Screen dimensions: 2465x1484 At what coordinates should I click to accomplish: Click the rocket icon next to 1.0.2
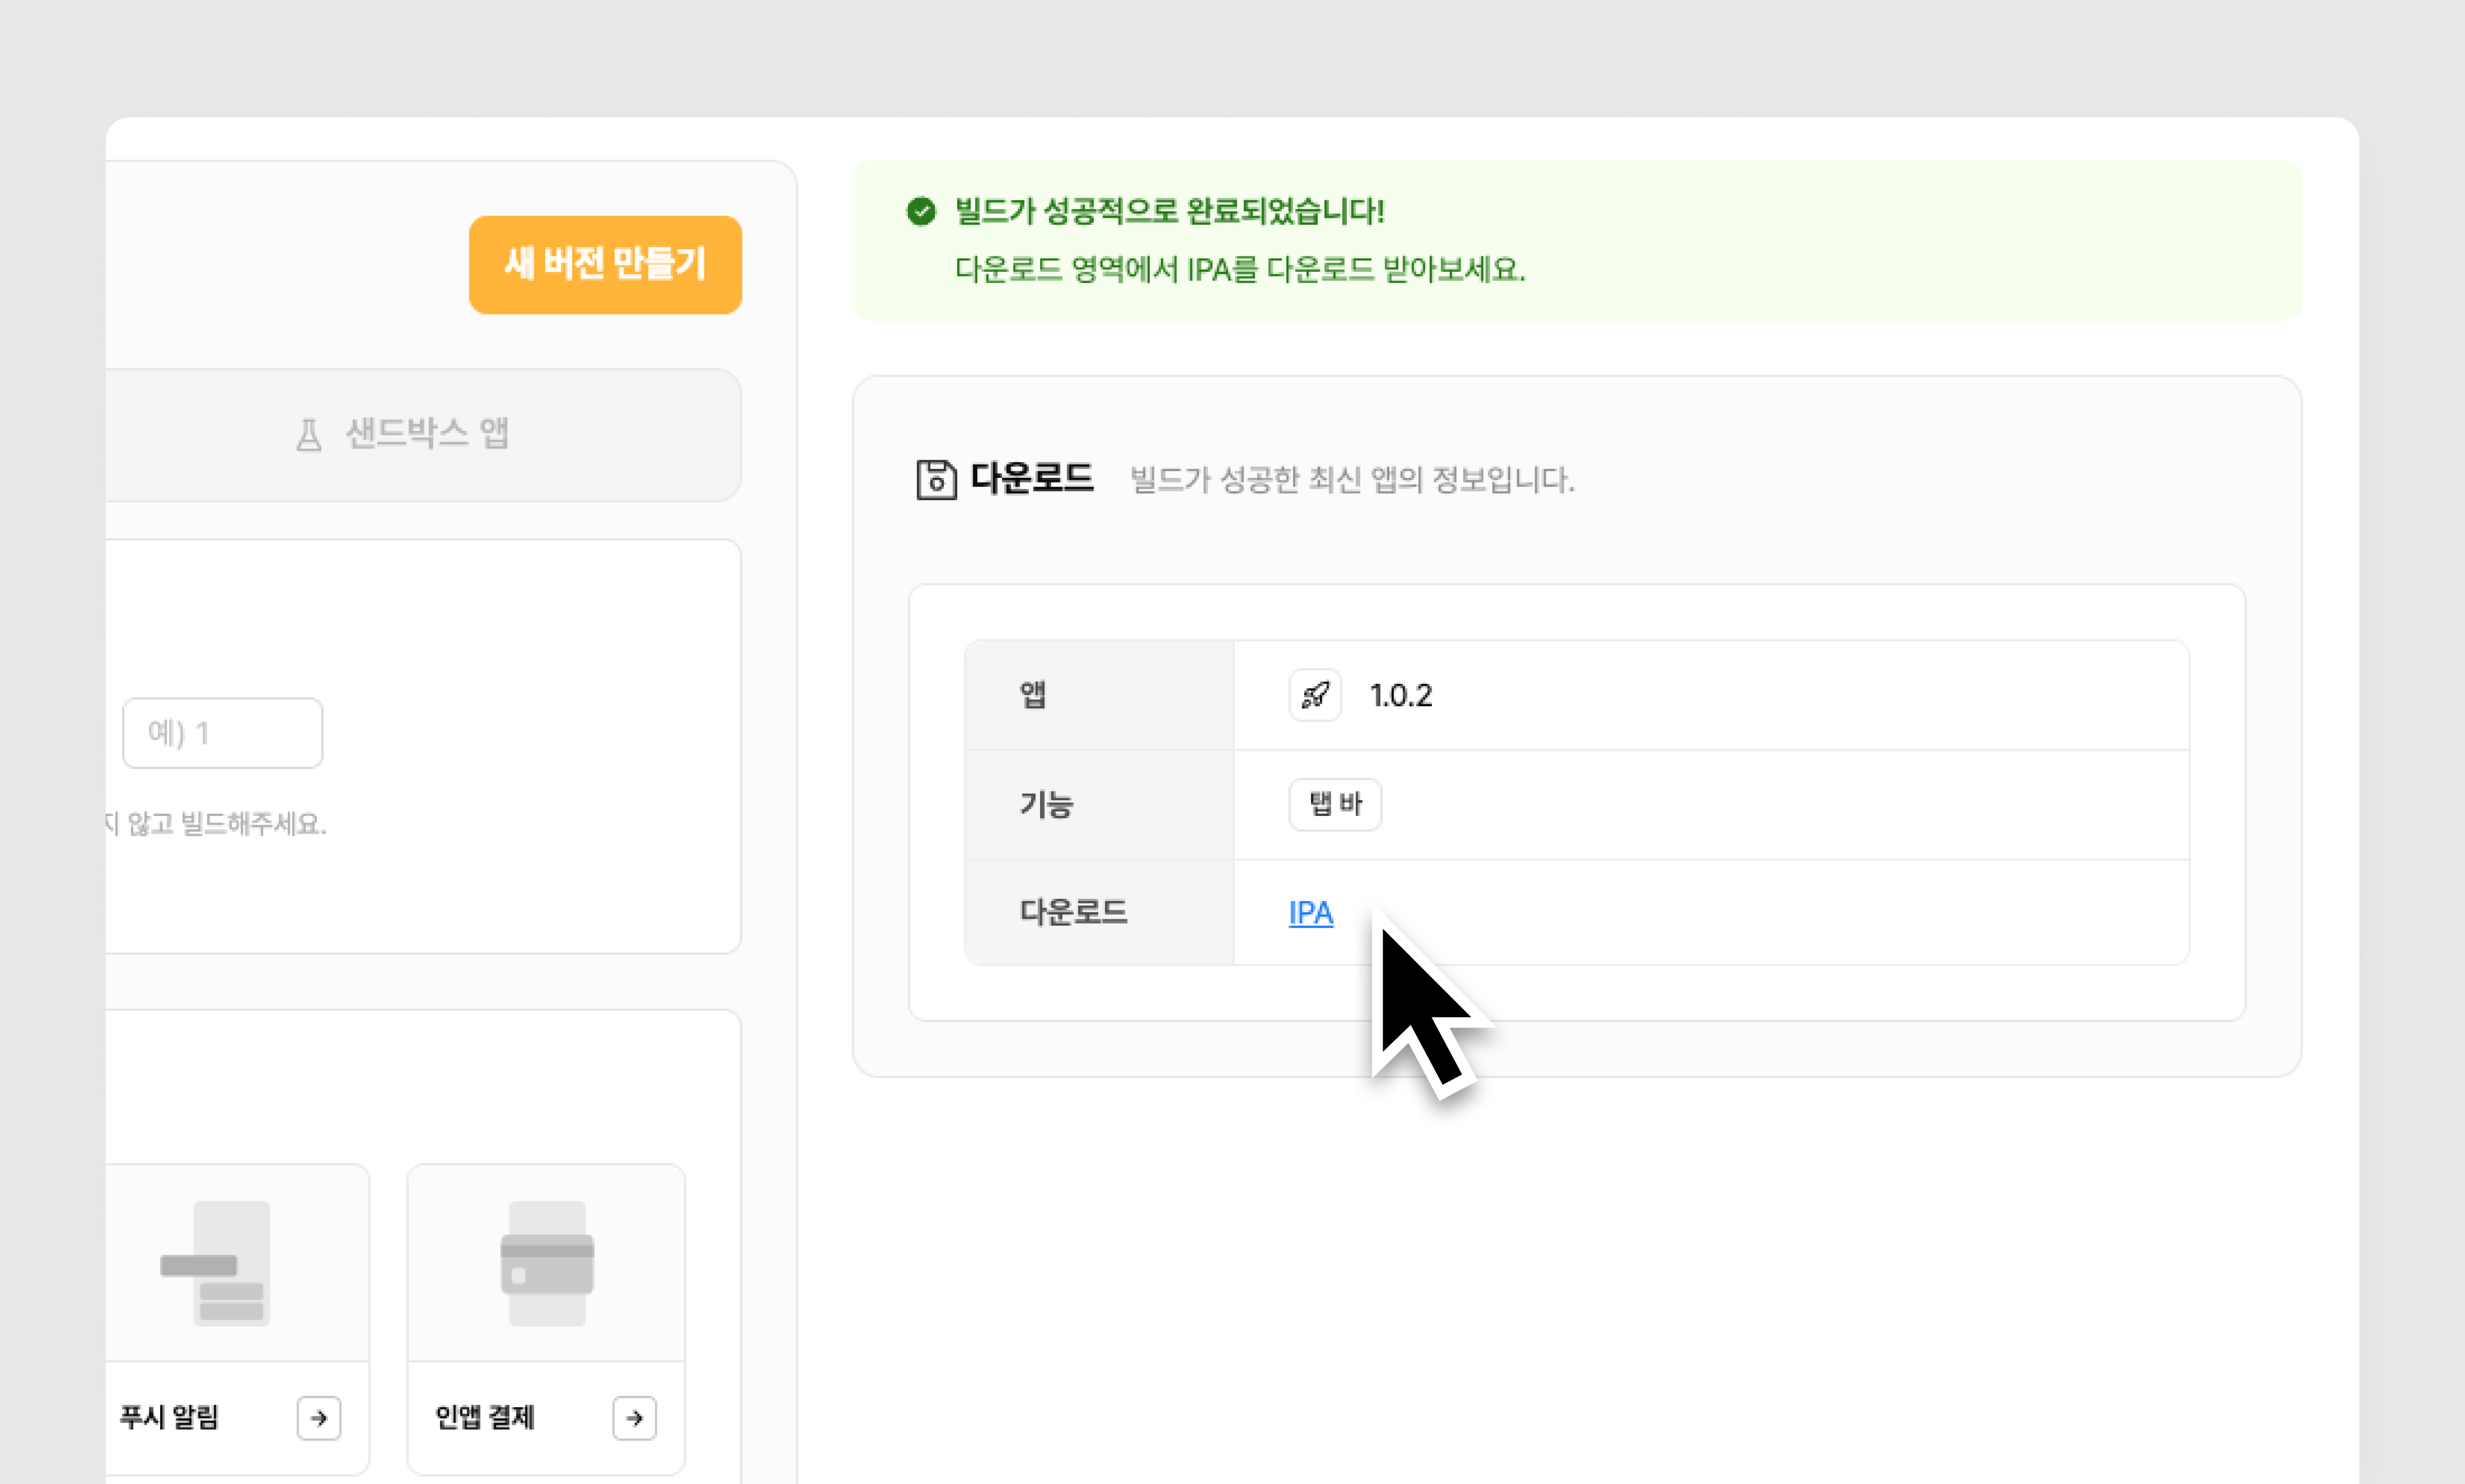(1315, 695)
